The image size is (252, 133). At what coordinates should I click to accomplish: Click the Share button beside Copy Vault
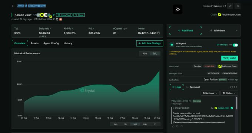(x=79, y=15)
